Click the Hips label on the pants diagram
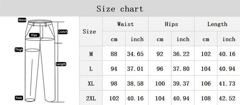This screenshot has height=105, width=240. (34, 35)
